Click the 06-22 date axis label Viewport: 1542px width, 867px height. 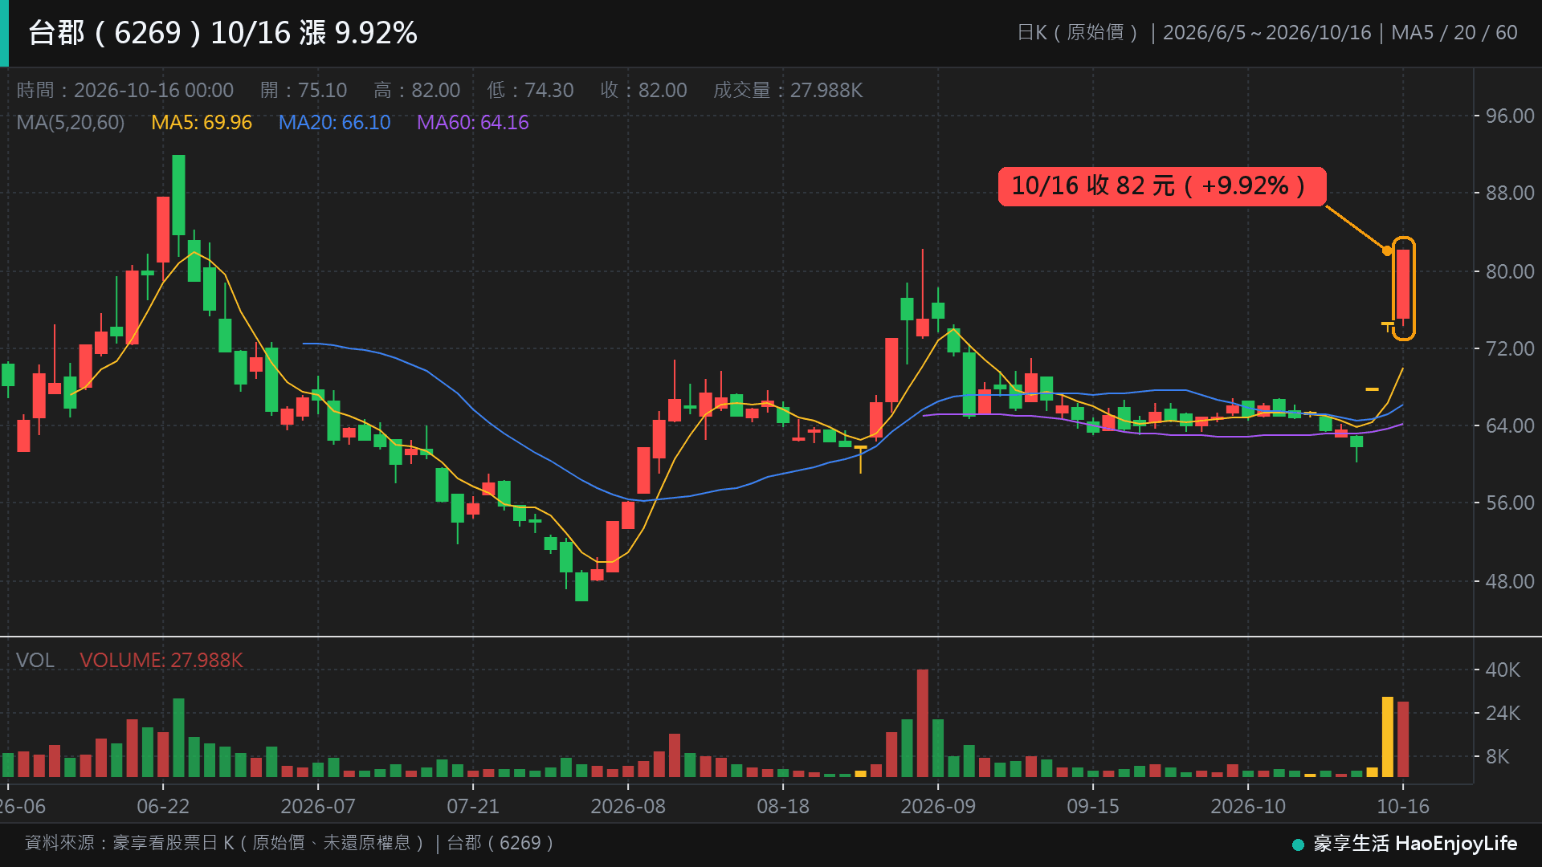pos(163,807)
